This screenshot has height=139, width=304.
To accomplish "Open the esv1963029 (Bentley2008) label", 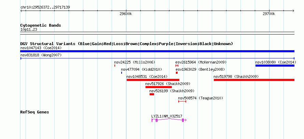I will (x=200, y=69).
